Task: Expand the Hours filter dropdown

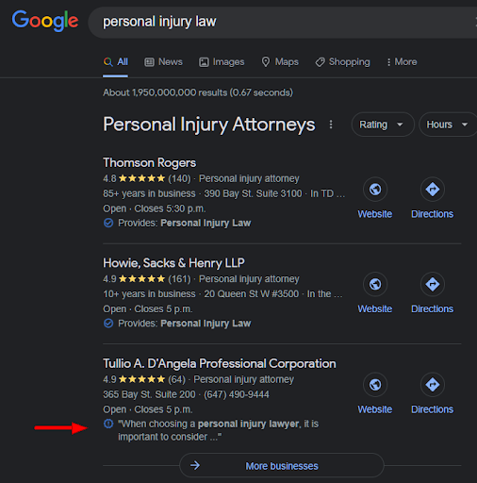Action: (448, 125)
